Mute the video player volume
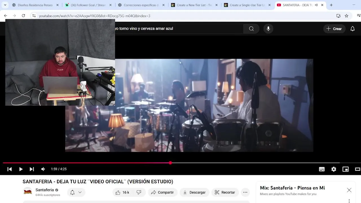The height and width of the screenshot is (203, 361). tap(43, 169)
